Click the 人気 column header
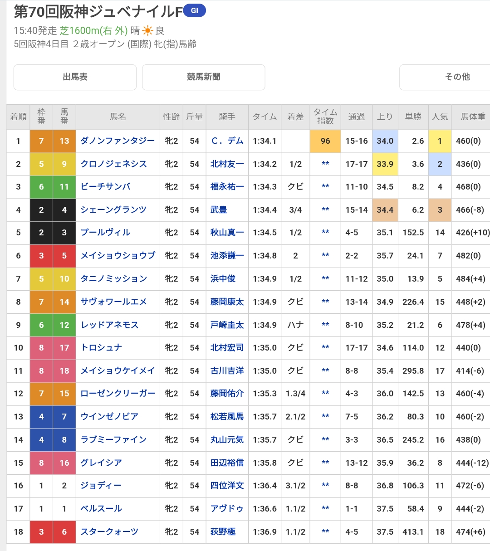 [440, 117]
